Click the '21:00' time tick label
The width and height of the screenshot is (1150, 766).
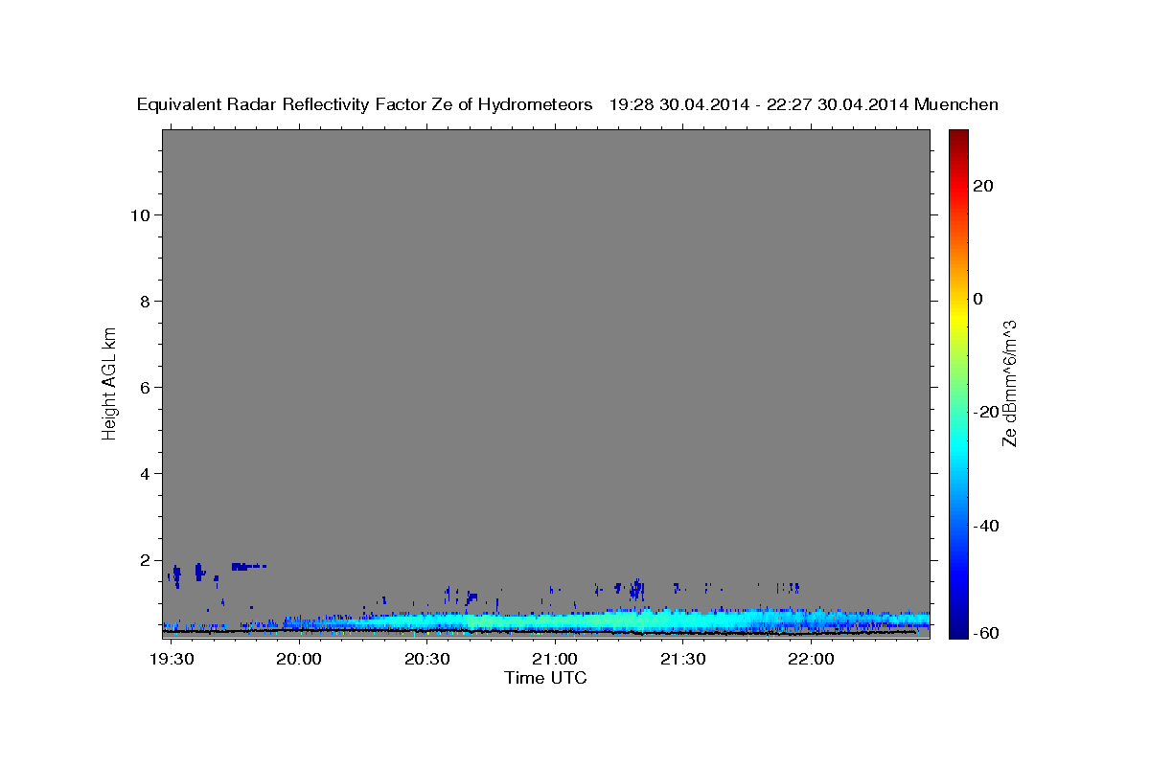tap(555, 660)
